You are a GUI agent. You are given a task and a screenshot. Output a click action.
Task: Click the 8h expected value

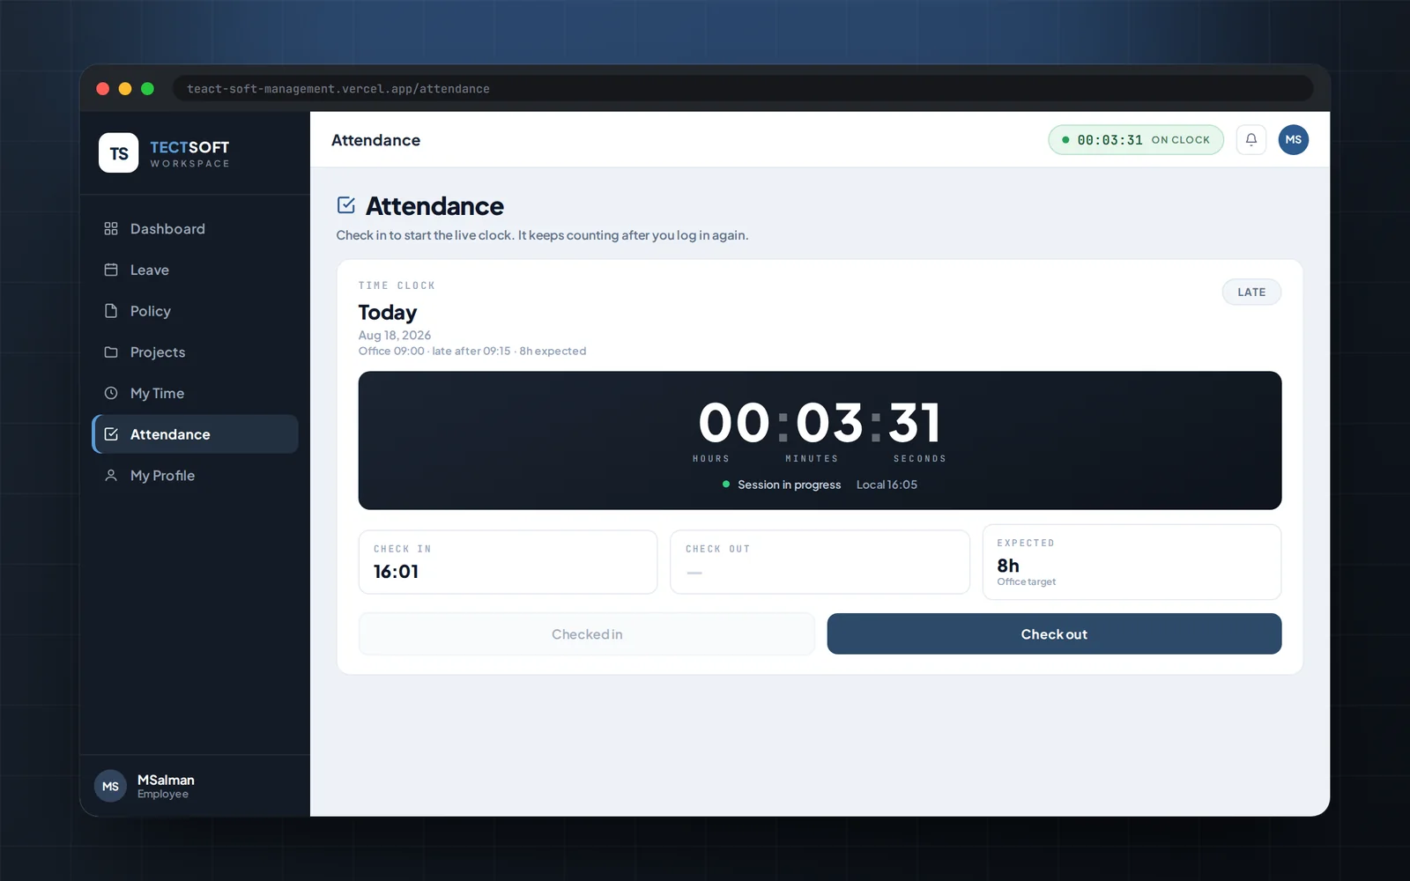click(1008, 566)
